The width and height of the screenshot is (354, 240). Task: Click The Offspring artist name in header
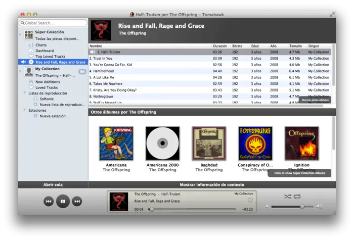point(132,33)
